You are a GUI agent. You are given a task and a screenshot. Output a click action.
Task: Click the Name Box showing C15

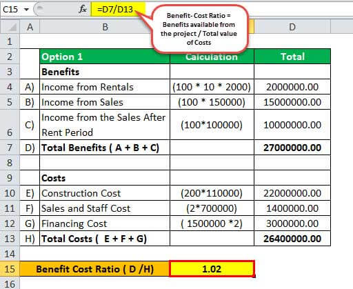point(10,10)
